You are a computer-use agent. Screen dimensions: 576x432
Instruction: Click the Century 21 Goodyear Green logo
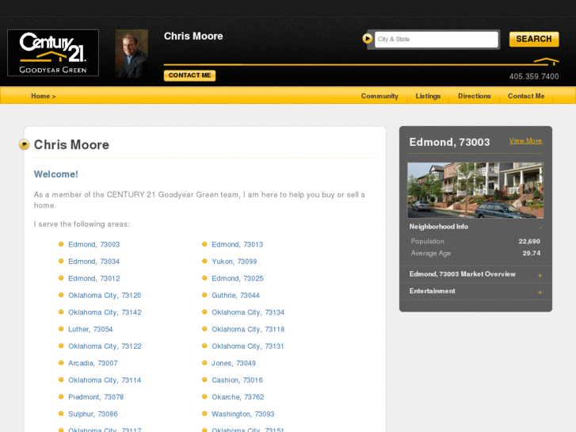click(x=53, y=53)
